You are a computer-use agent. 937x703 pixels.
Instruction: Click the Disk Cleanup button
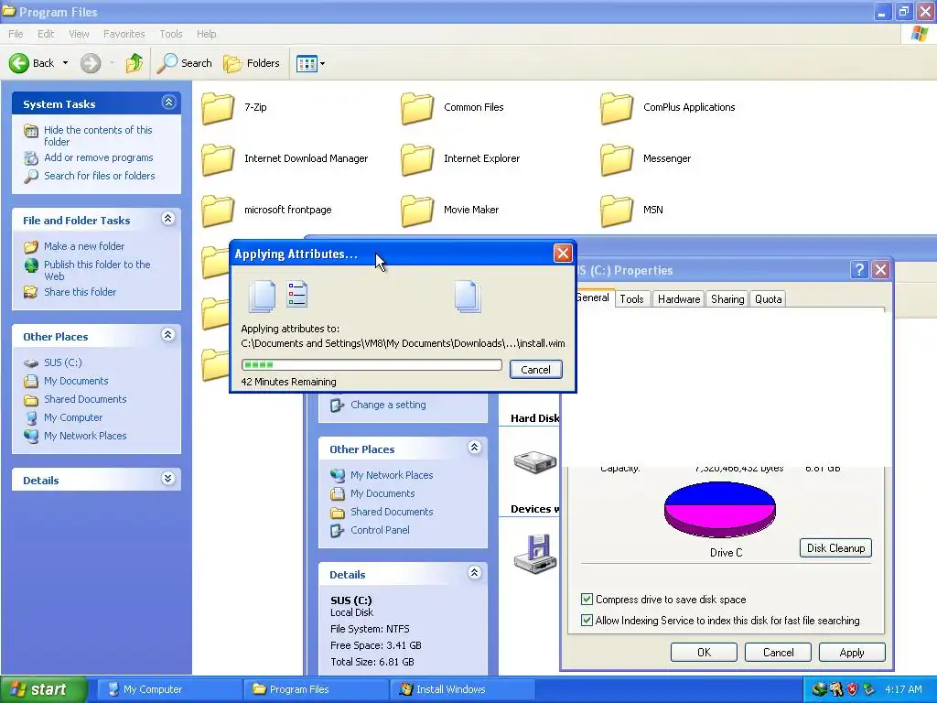[x=835, y=548]
